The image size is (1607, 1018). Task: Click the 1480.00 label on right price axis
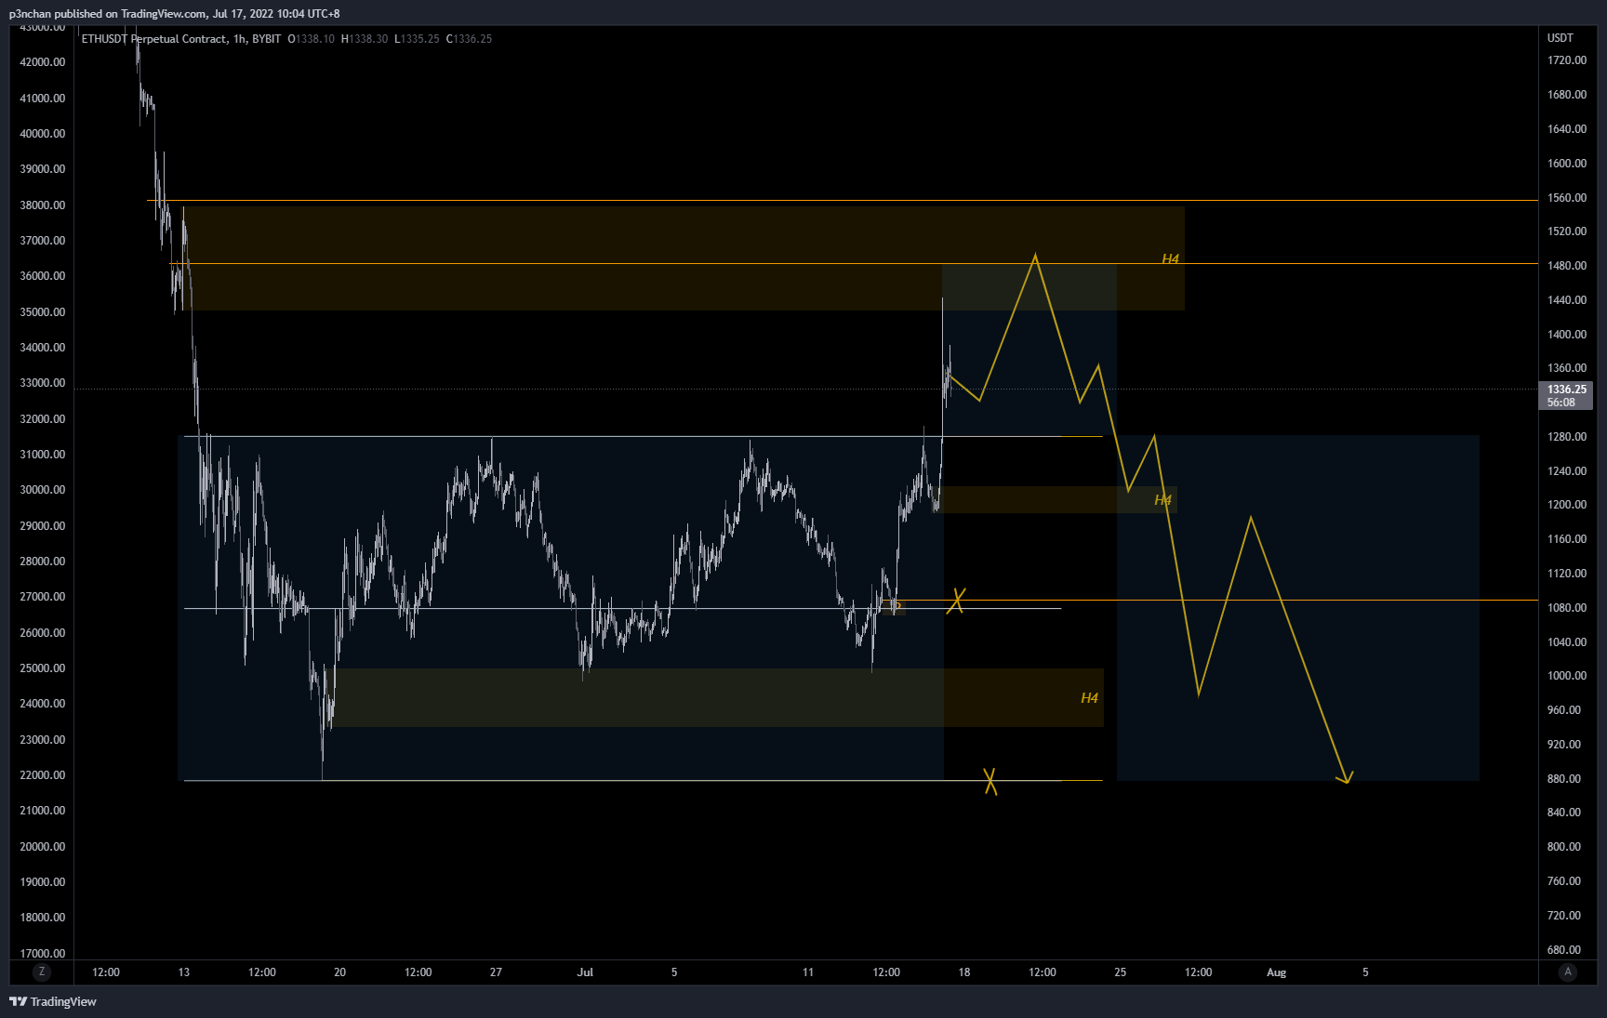pyautogui.click(x=1566, y=266)
